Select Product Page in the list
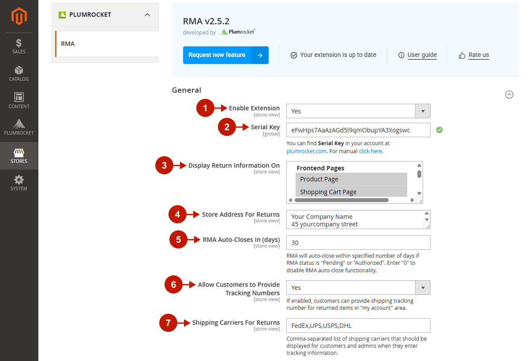The width and height of the screenshot is (532, 361). (351, 179)
